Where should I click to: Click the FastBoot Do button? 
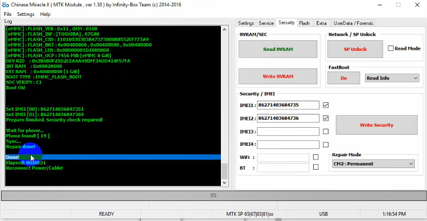pos(344,78)
